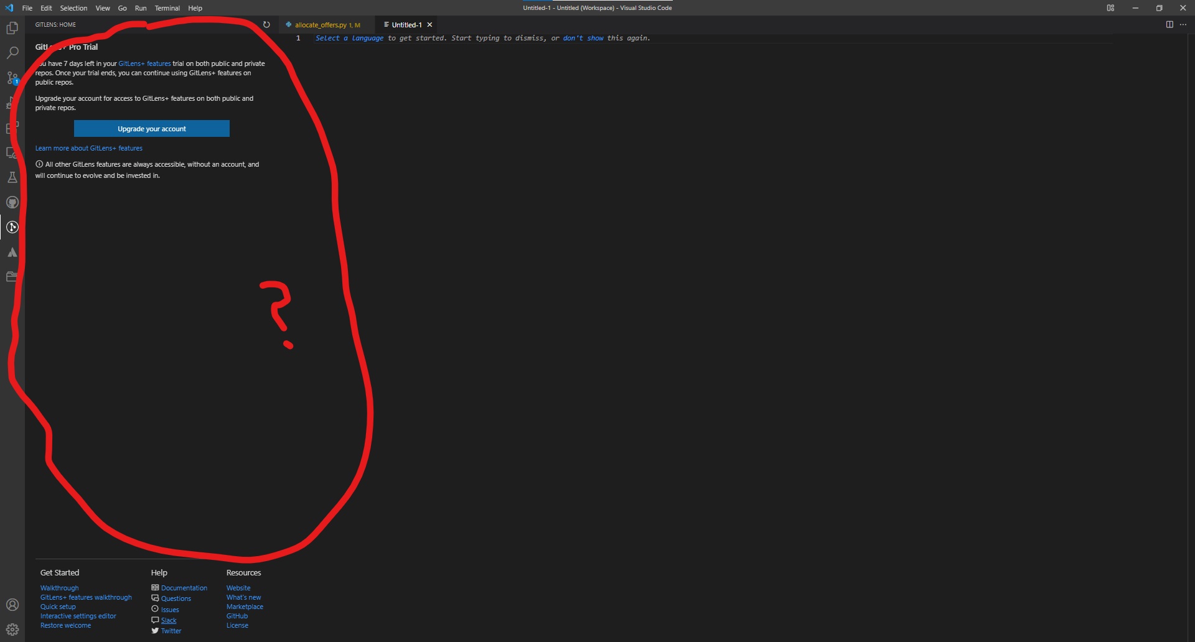Open the What's new resource link

243,597
